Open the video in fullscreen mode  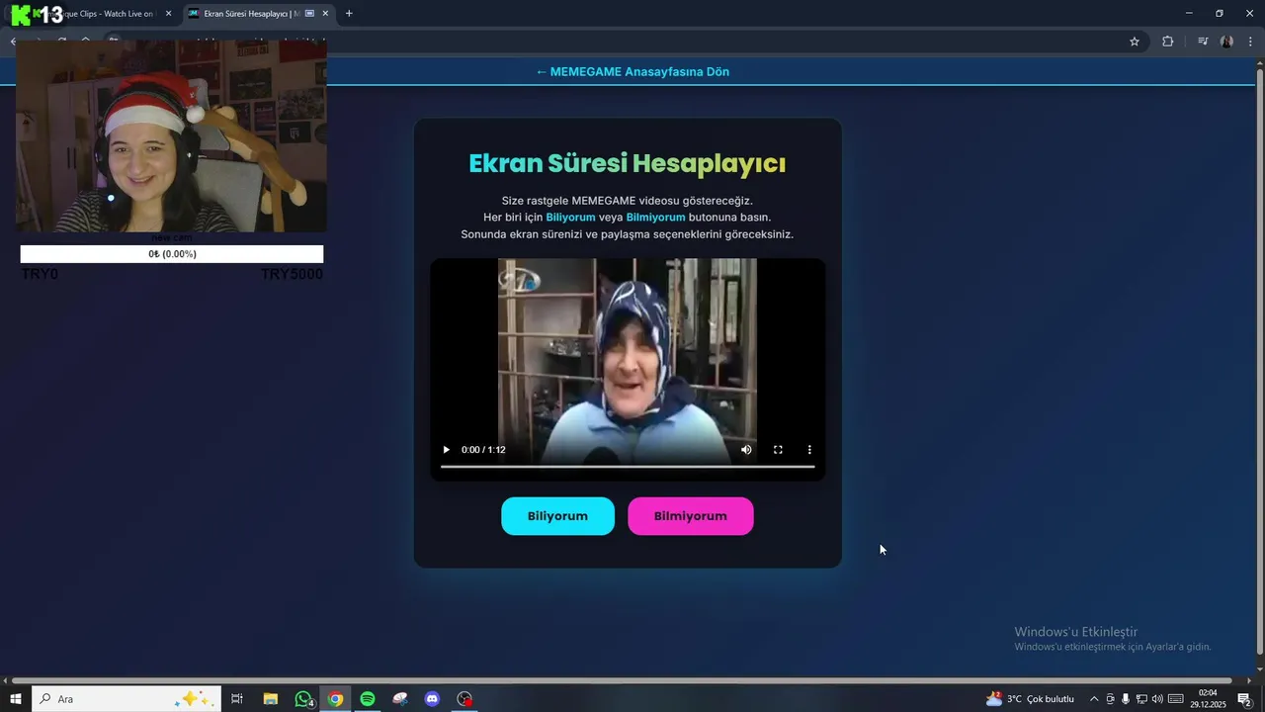[778, 450]
